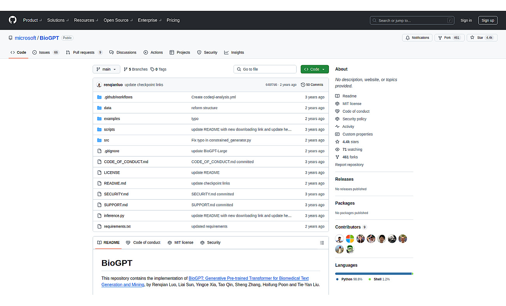Open the README outline list icon
Screen dimensions: 506x306
coord(322,243)
